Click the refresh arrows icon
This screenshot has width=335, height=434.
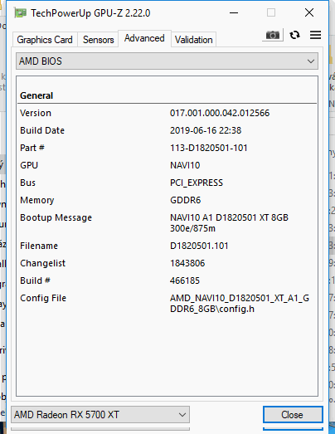294,35
